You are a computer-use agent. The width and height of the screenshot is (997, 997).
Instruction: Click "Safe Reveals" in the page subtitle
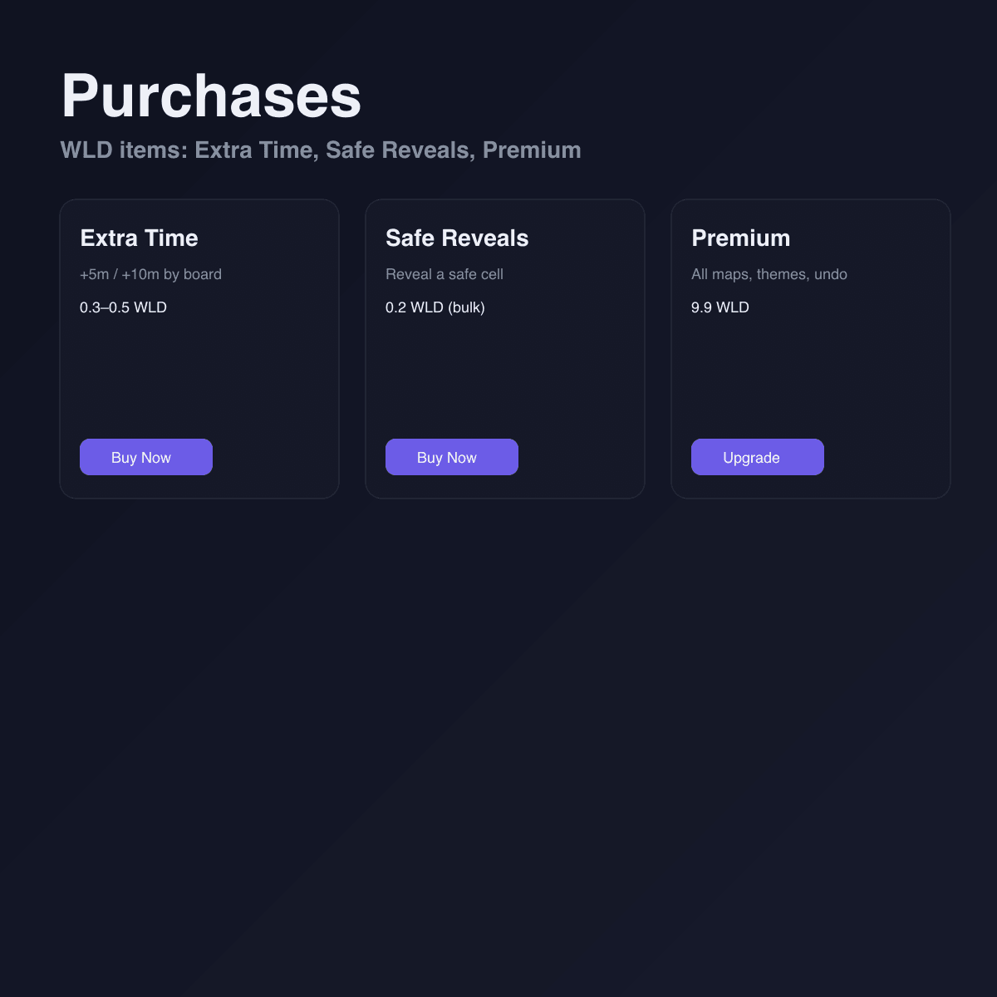[x=397, y=150]
